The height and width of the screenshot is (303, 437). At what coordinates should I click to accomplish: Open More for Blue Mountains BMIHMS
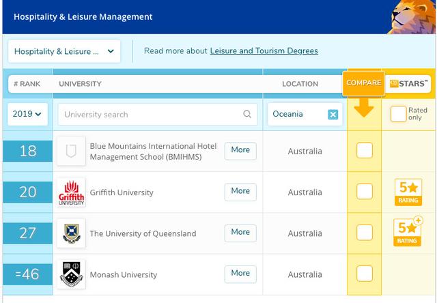[x=240, y=151]
